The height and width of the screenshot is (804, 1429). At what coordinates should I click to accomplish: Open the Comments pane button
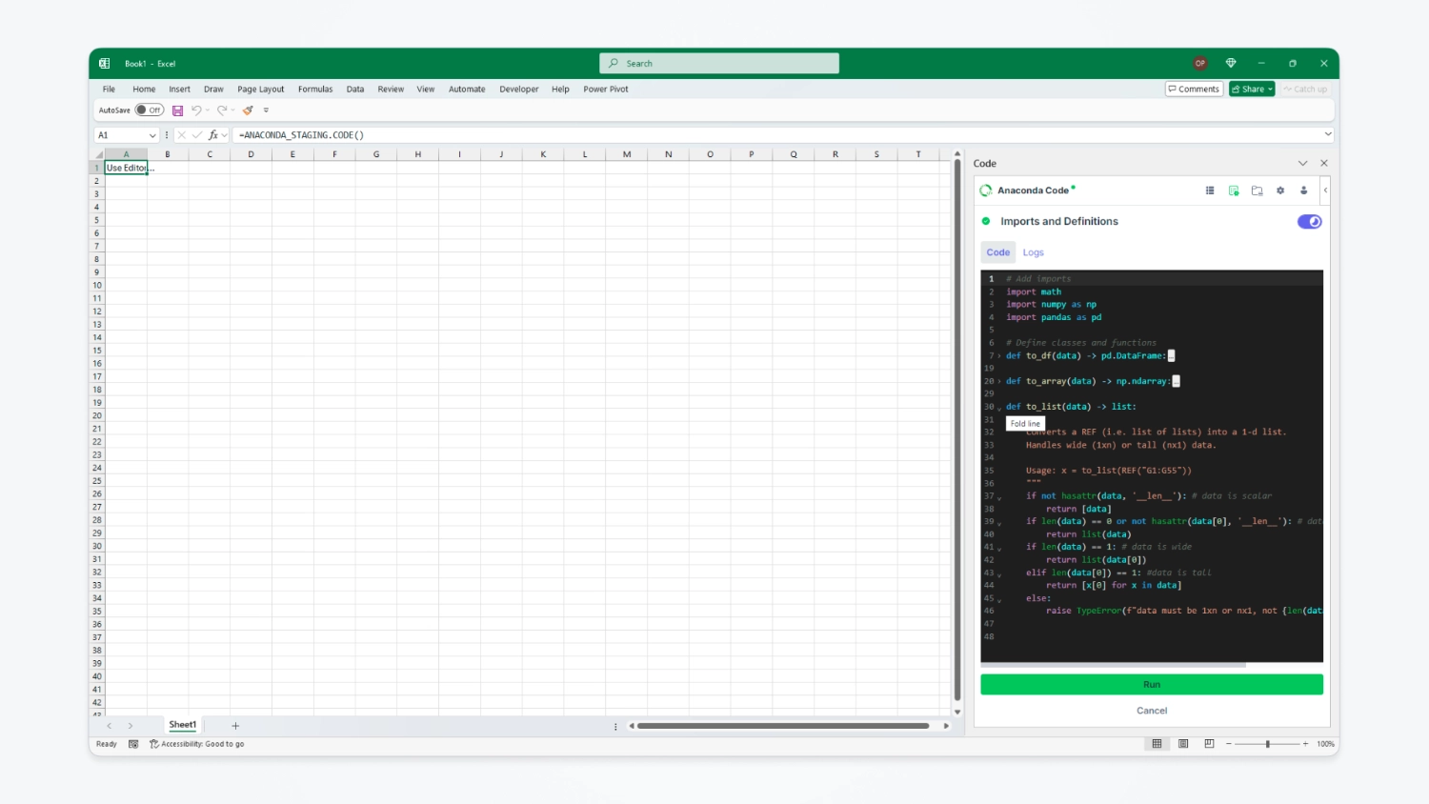[x=1194, y=89]
